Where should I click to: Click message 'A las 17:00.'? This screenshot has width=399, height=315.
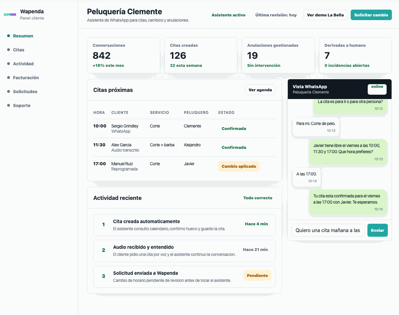307,177
